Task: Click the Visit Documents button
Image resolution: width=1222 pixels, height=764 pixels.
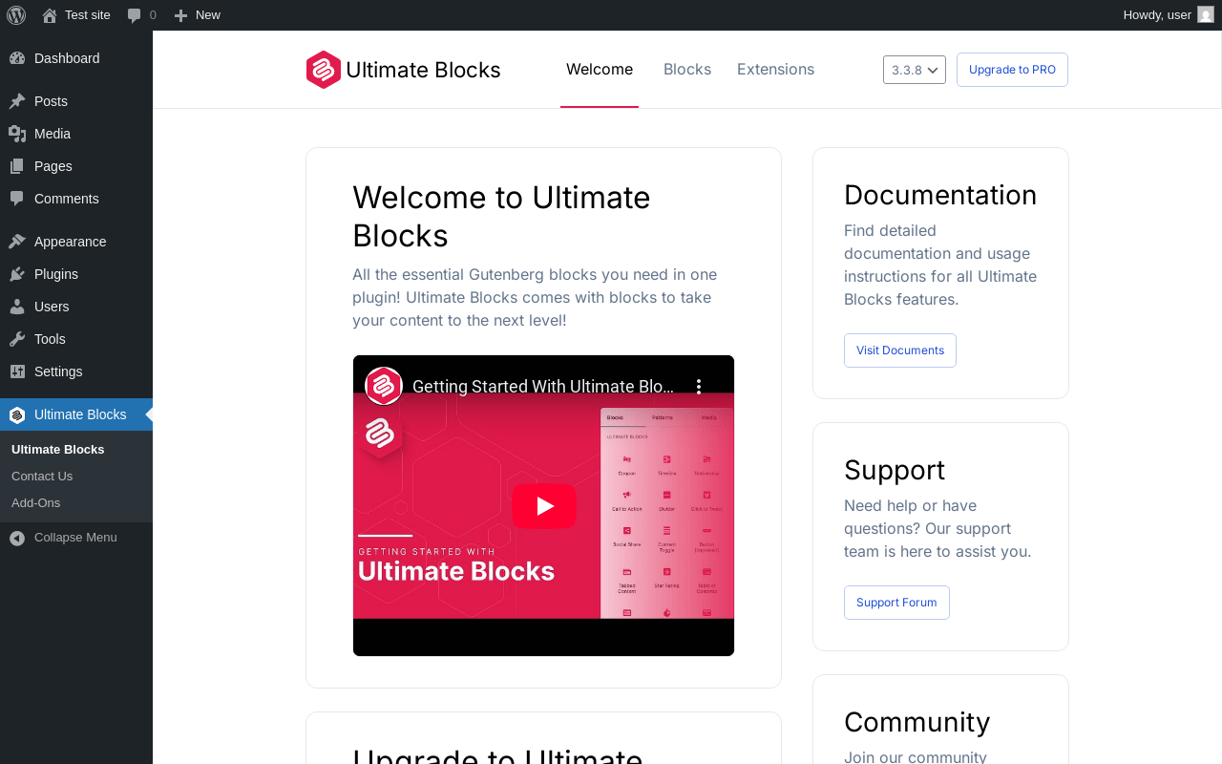Action: point(900,350)
